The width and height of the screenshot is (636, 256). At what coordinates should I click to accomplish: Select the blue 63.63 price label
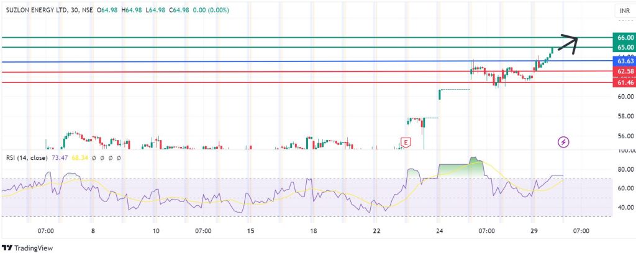point(624,61)
